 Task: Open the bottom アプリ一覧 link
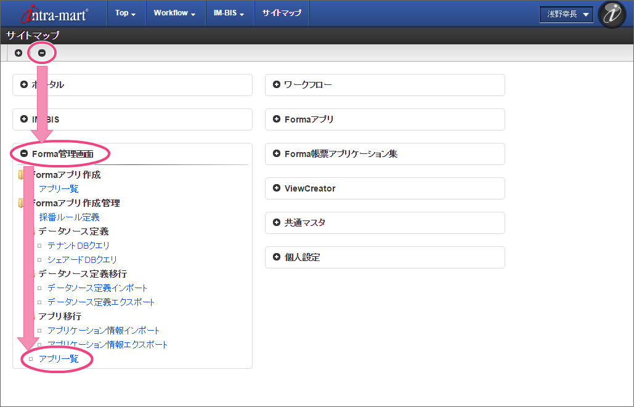point(59,358)
